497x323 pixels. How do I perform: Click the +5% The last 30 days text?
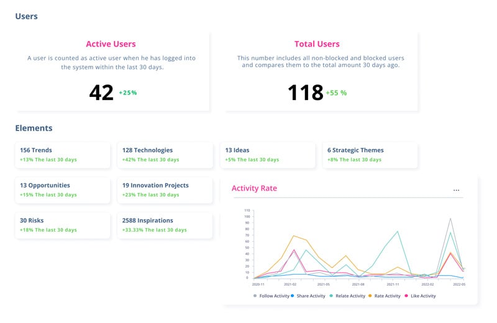(252, 160)
